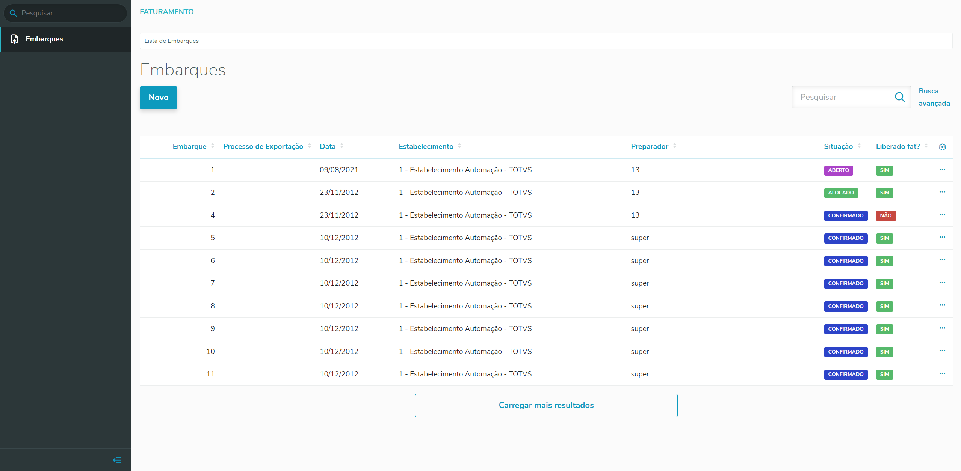
Task: Click Carregar mais resultados button
Action: click(x=546, y=405)
